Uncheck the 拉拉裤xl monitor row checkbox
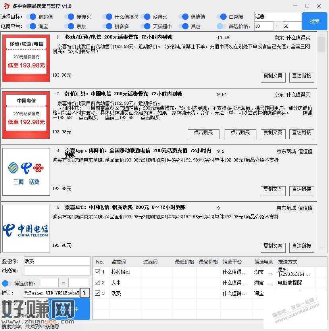The width and height of the screenshot is (329, 331). click(x=98, y=272)
